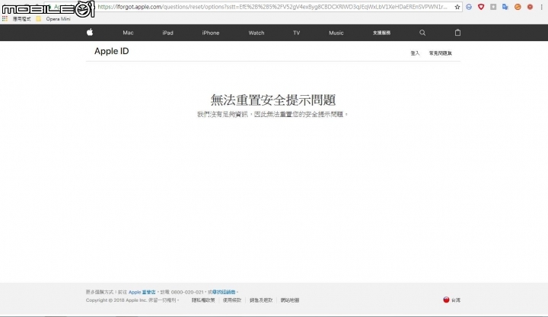Open the search magnifier icon
This screenshot has height=317, width=548.
(422, 33)
